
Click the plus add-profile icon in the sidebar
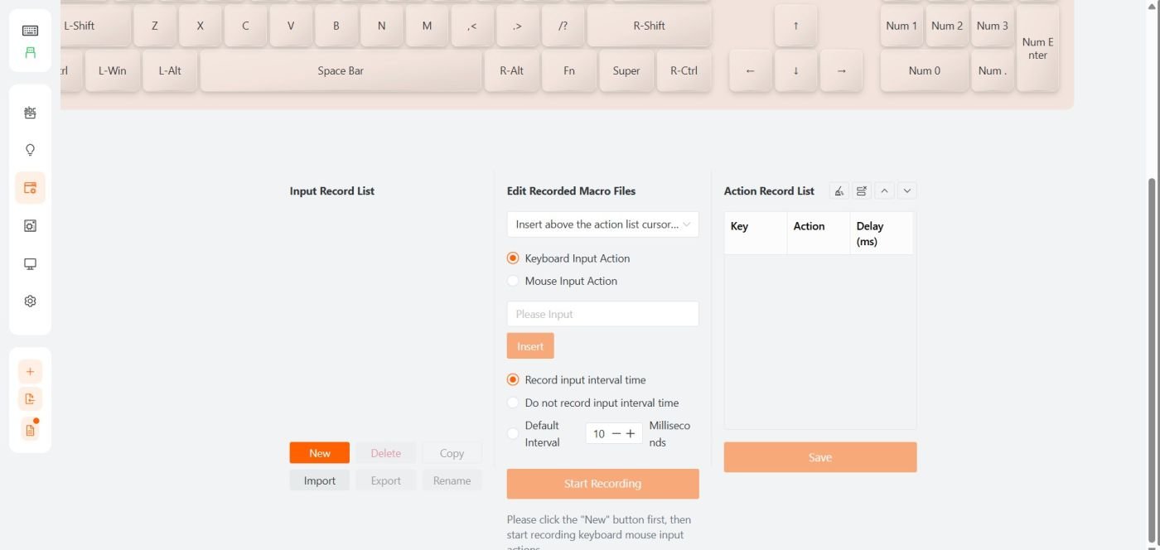30,372
